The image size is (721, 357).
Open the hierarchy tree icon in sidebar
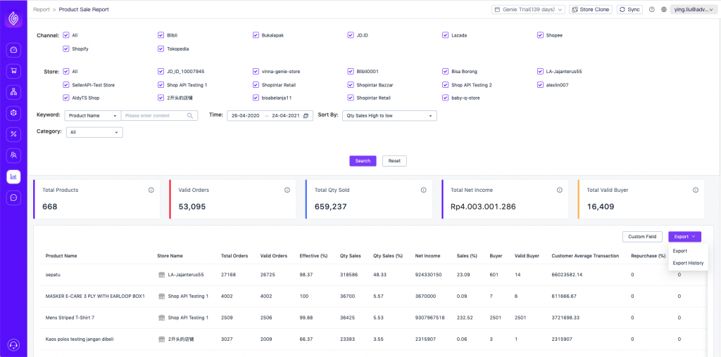click(x=13, y=92)
